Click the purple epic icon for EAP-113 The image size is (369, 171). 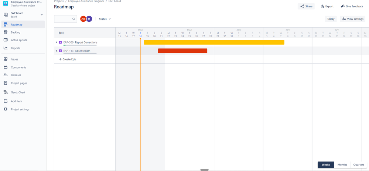(61, 51)
